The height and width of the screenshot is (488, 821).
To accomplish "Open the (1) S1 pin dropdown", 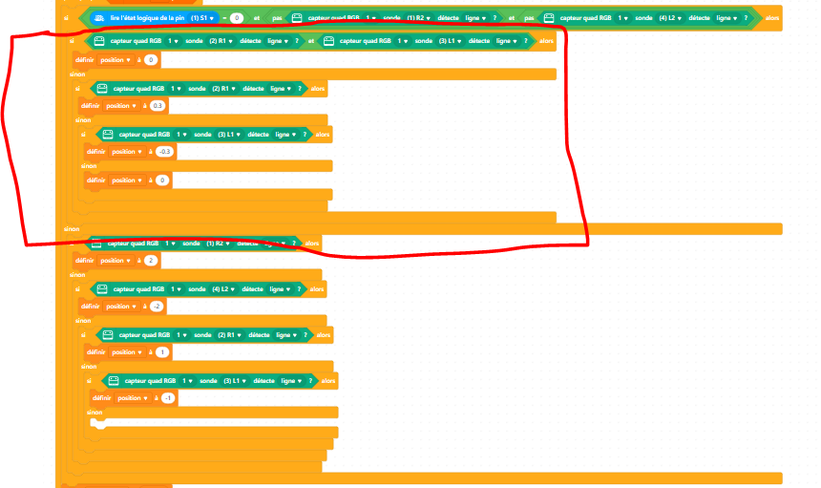I will pos(203,18).
